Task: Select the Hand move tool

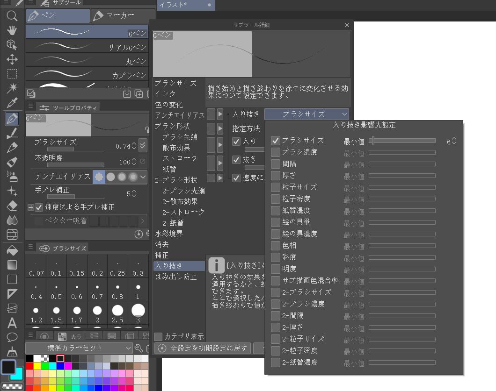Action: pyautogui.click(x=12, y=30)
